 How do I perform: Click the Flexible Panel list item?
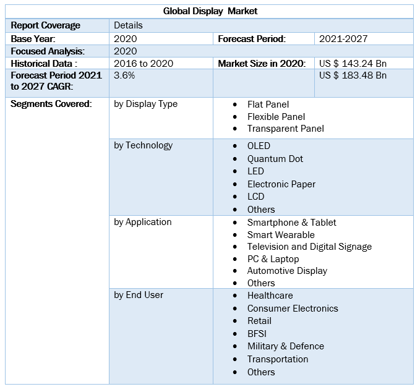tap(276, 116)
